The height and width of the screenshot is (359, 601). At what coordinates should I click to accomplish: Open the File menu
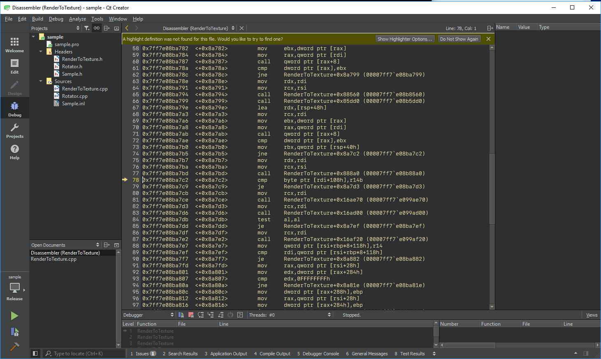click(9, 19)
